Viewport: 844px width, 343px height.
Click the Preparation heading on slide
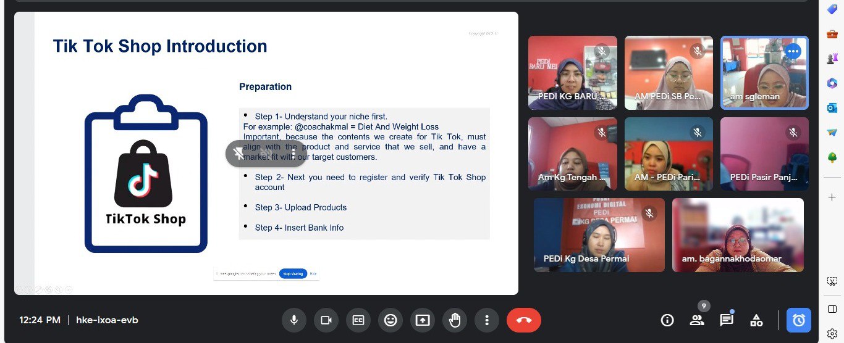click(265, 87)
